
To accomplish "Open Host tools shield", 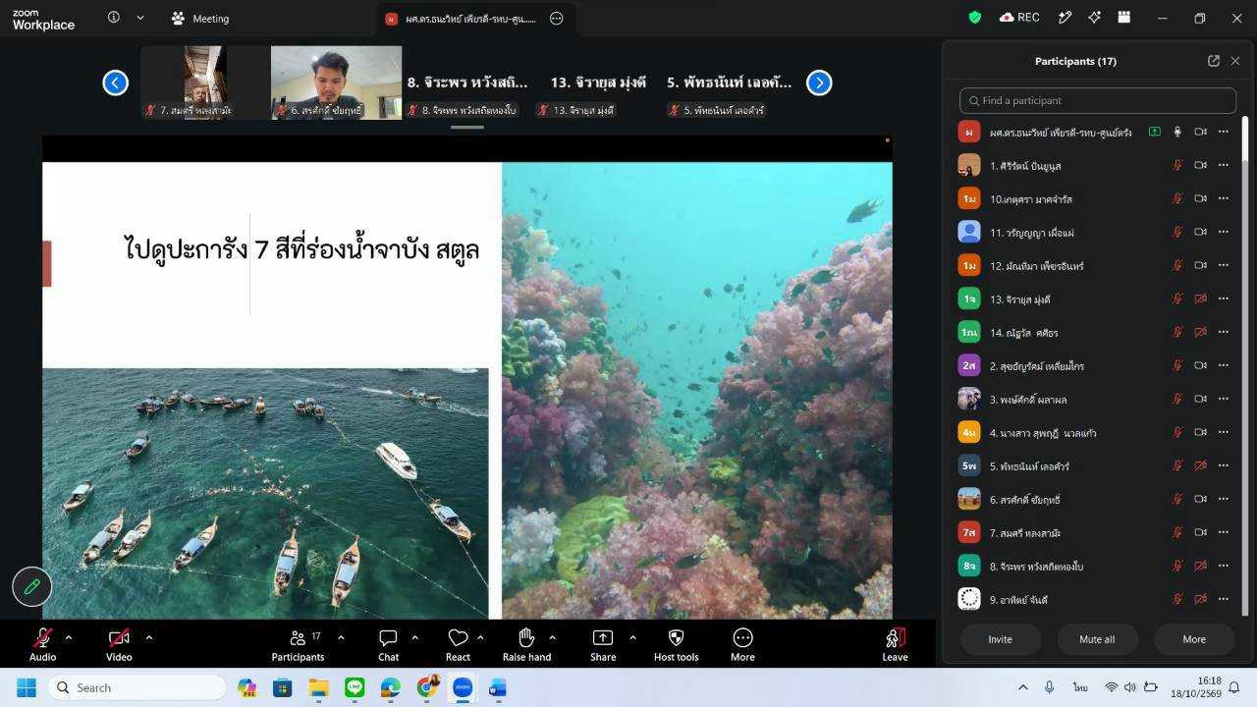I will (676, 645).
